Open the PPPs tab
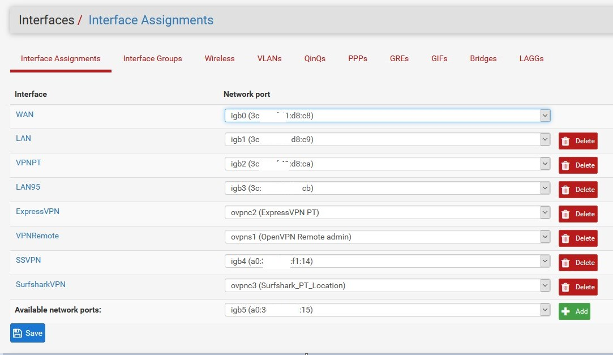Image resolution: width=613 pixels, height=355 pixels. 358,59
